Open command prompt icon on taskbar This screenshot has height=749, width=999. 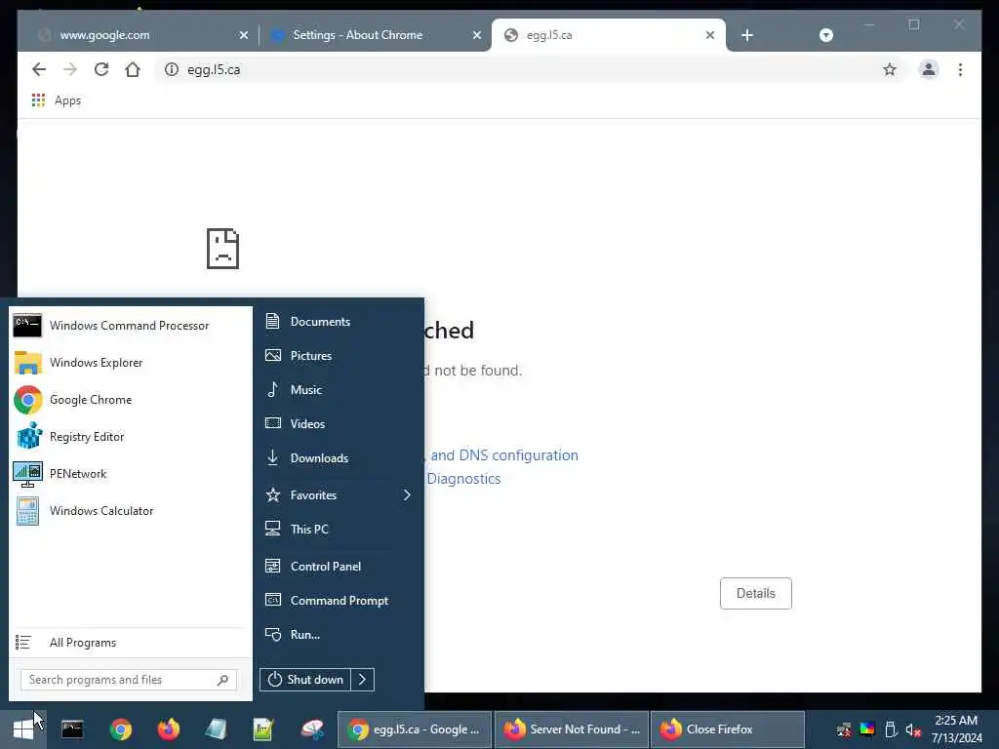tap(72, 729)
